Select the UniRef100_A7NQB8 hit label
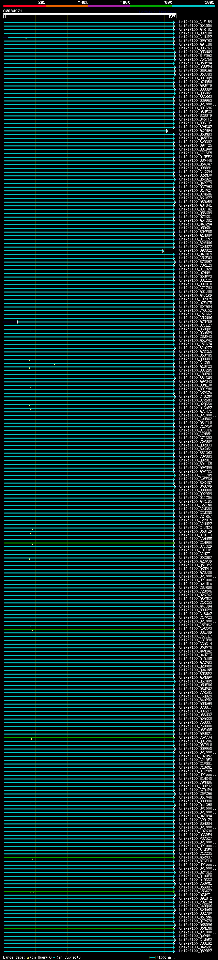 195,82
